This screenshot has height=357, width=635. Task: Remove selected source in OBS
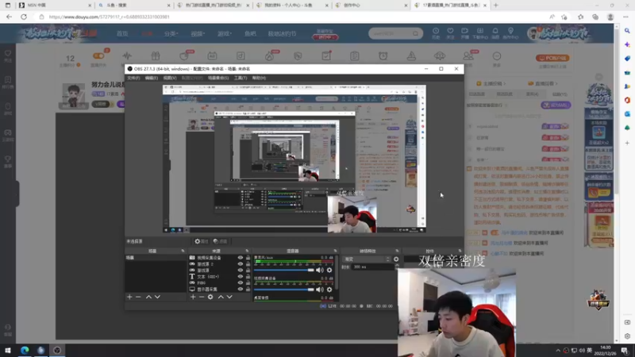pyautogui.click(x=202, y=297)
